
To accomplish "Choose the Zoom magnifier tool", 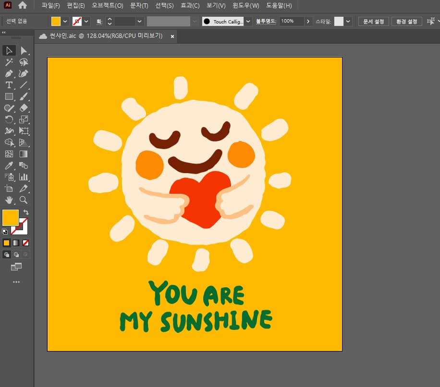I will (24, 200).
